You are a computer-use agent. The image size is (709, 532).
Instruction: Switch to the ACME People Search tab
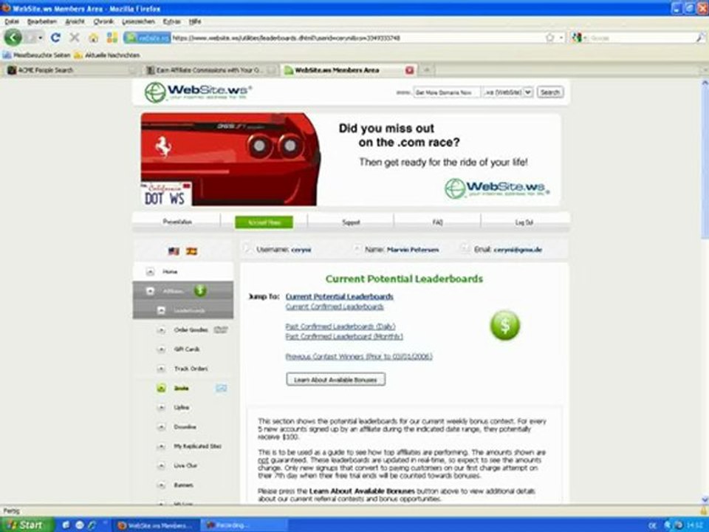tap(70, 70)
